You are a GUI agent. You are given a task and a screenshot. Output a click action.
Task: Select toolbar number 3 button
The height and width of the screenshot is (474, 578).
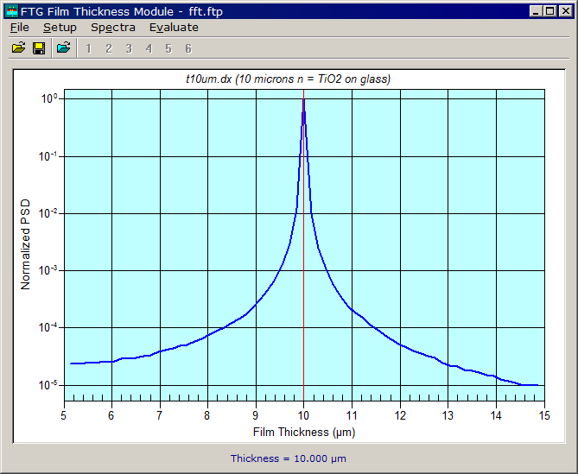129,48
